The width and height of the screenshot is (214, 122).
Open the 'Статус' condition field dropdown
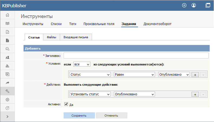[90, 75]
